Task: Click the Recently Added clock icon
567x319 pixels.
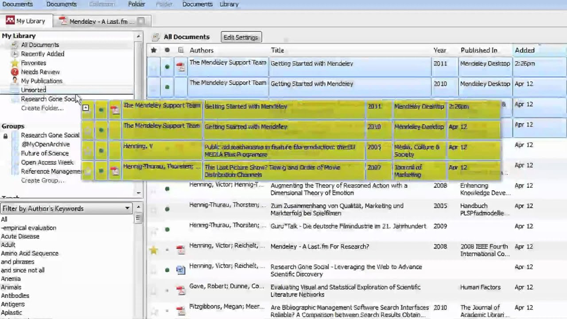Action: click(15, 54)
